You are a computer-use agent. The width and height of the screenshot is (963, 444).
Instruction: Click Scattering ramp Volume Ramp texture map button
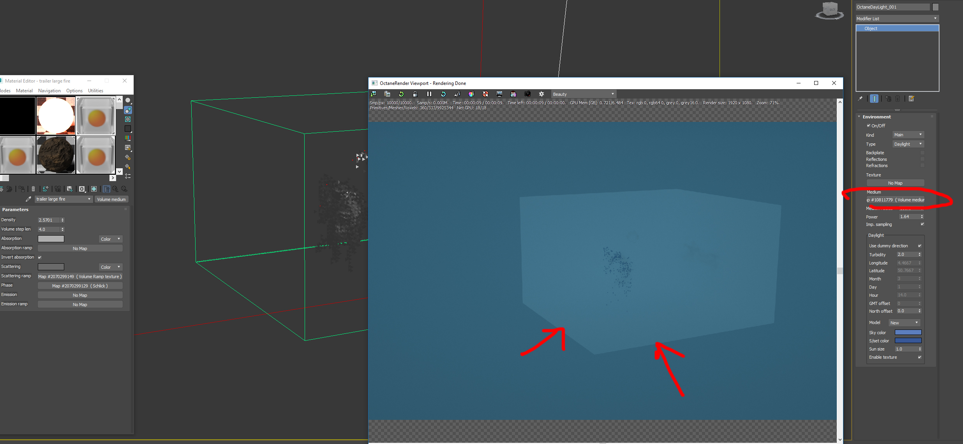coord(80,277)
